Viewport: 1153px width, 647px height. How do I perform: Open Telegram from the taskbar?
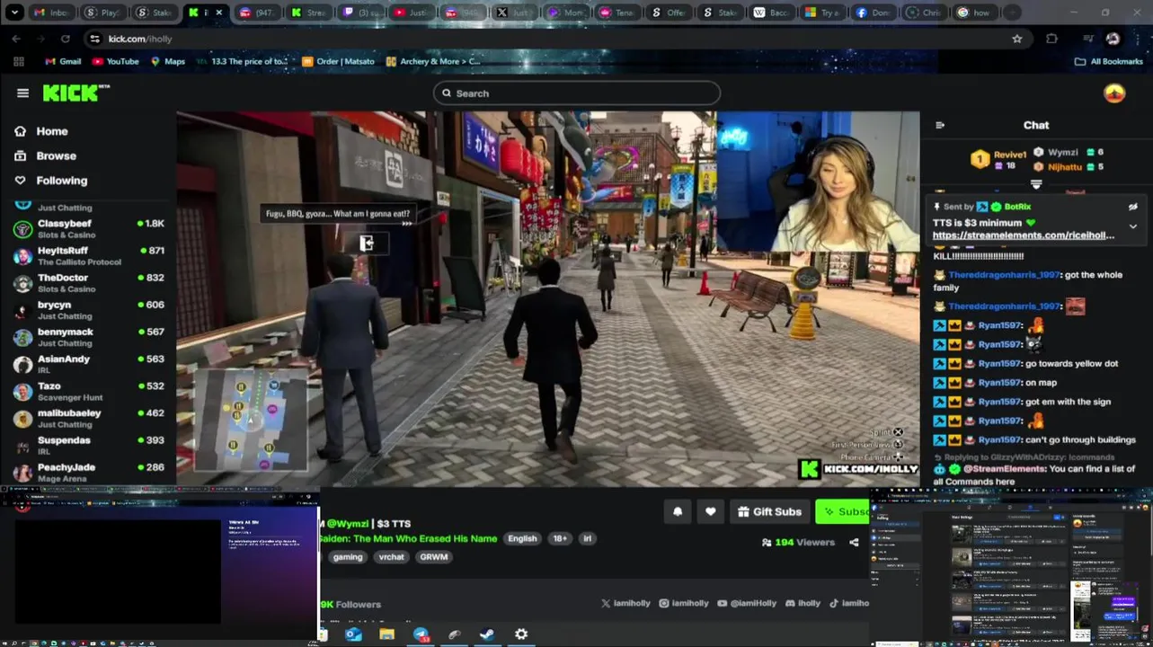421,634
